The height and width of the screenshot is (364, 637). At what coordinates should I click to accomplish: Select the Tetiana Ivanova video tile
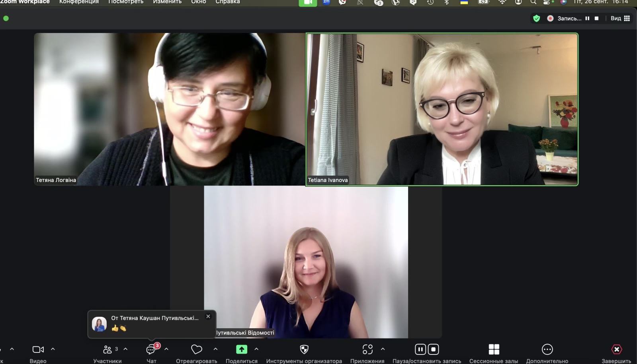tap(442, 109)
